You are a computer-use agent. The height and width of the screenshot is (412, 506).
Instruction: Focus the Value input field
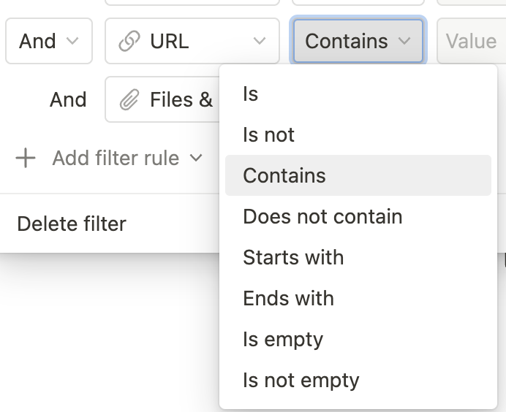470,42
